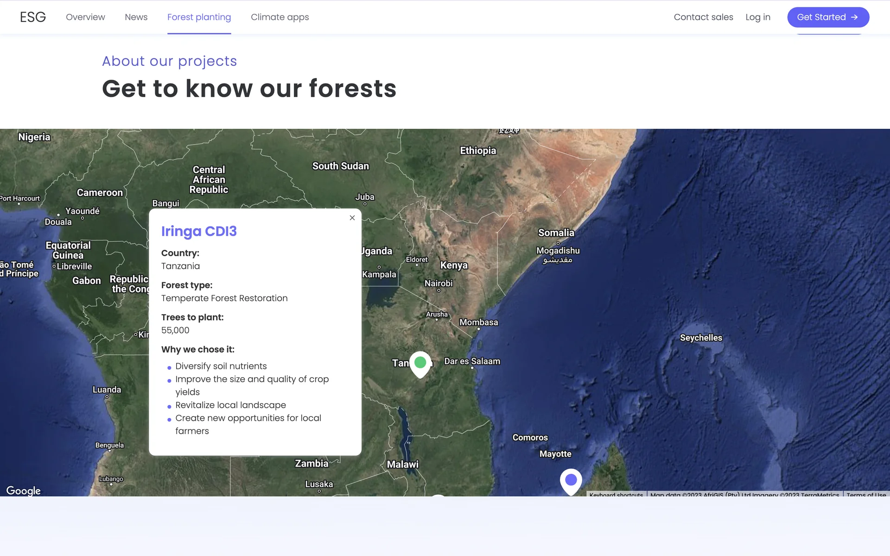
Task: Click the Contact sales link
Action: 703,17
